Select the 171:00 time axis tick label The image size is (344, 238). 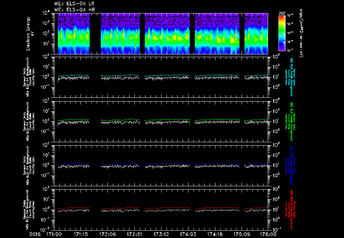coord(54,234)
